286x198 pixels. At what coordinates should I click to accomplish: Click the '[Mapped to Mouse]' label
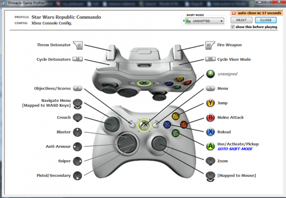coord(237,176)
